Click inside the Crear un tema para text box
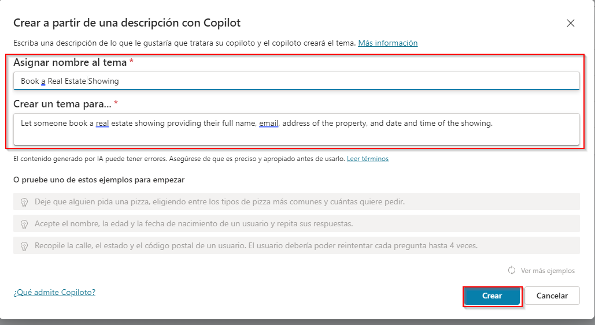Image resolution: width=595 pixels, height=325 pixels. [x=297, y=129]
